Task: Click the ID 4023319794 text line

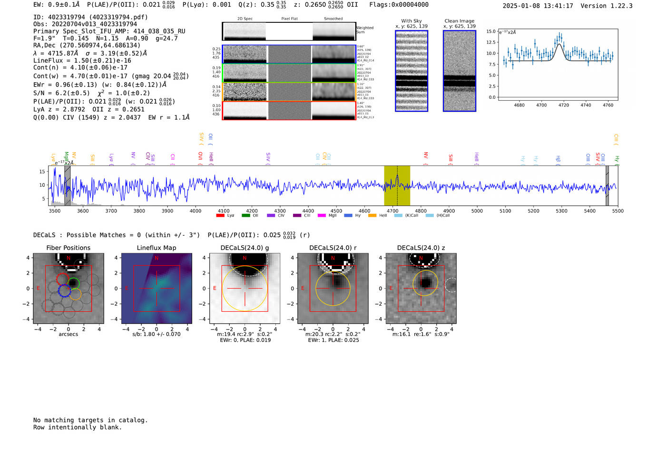Action: [90, 17]
